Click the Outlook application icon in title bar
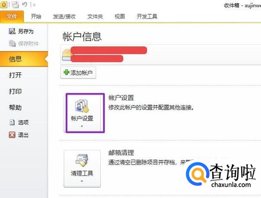The image size is (261, 198). tap(3, 4)
